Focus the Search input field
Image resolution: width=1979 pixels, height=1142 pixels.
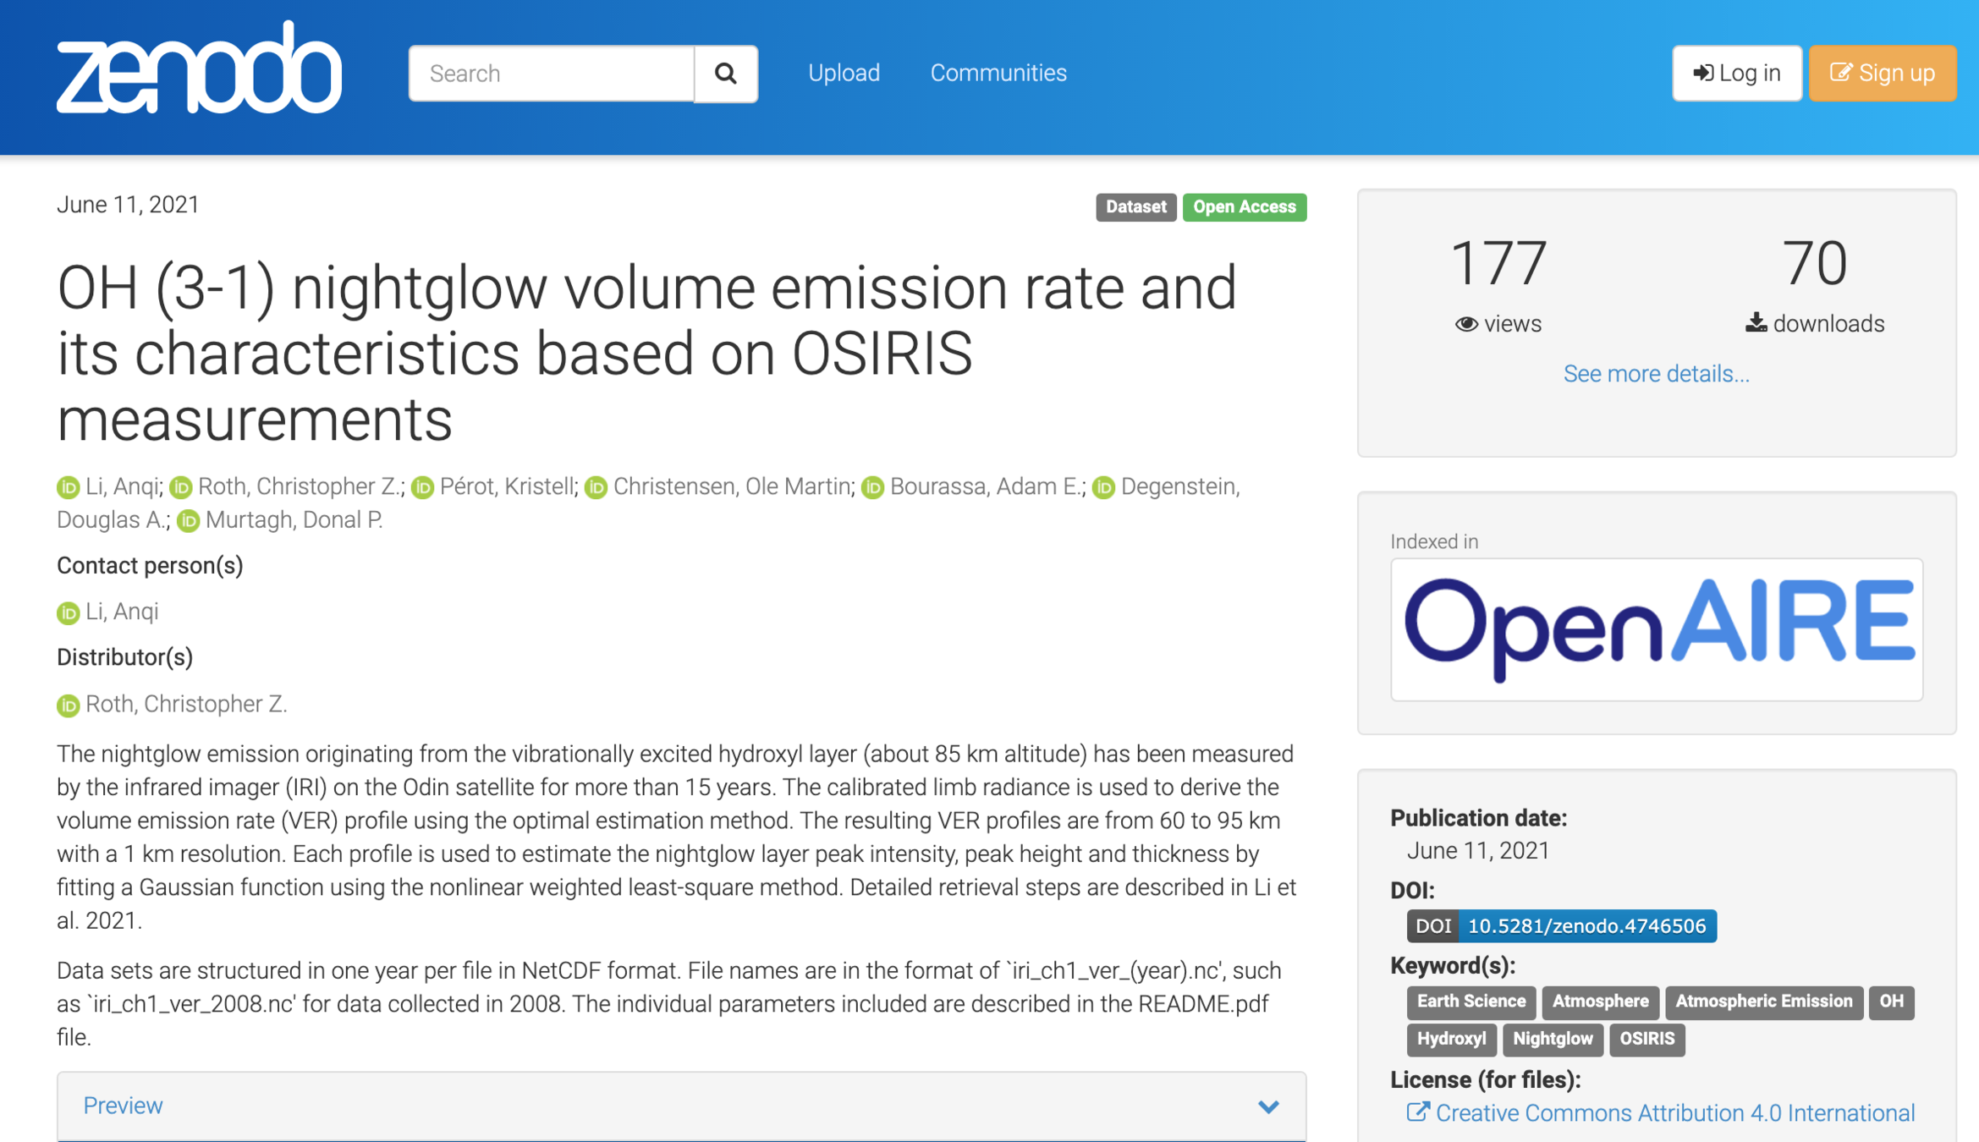(x=552, y=74)
